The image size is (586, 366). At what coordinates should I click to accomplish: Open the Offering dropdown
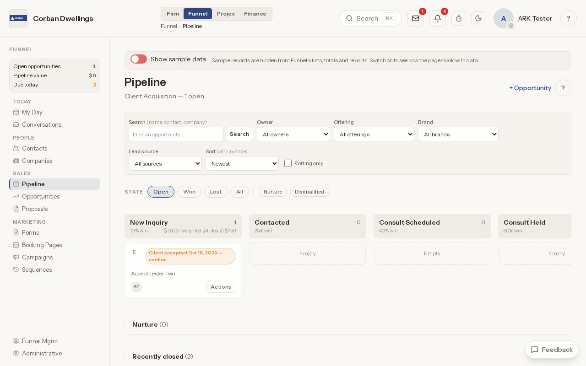coord(374,134)
